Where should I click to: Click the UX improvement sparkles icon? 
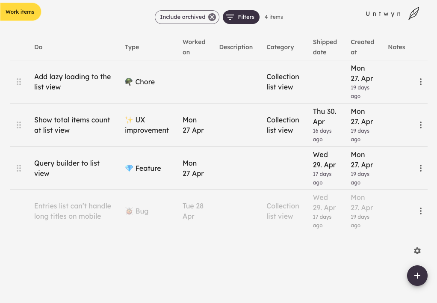[x=129, y=120]
